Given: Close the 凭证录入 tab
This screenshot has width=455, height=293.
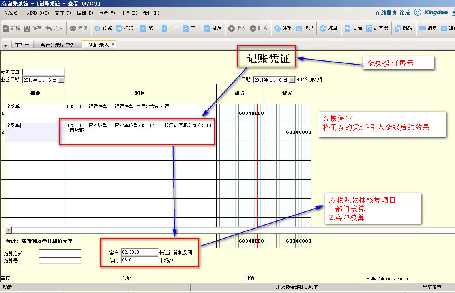Looking at the screenshot, I should pyautogui.click(x=113, y=45).
